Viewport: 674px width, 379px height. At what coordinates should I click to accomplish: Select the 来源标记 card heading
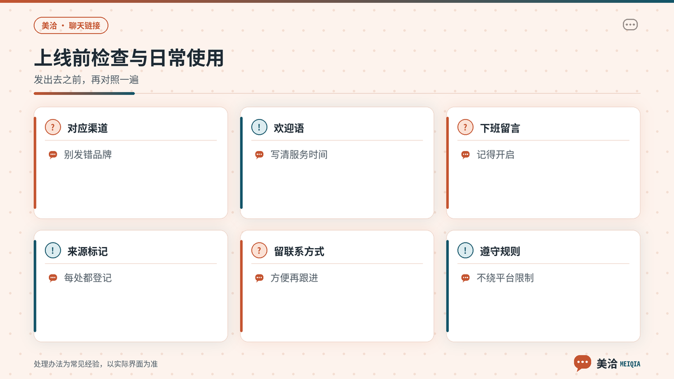88,251
